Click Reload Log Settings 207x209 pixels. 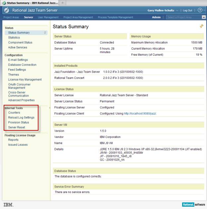21,117
